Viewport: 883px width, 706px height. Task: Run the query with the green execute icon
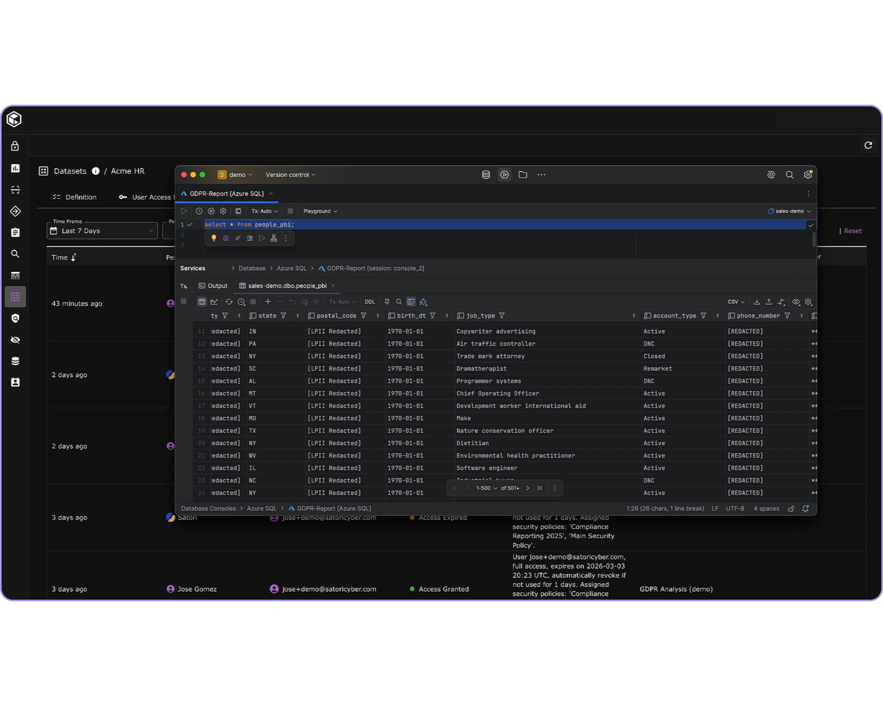(184, 211)
